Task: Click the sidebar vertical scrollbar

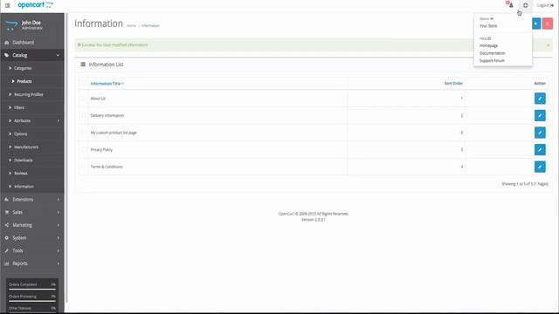Action: click(66, 158)
